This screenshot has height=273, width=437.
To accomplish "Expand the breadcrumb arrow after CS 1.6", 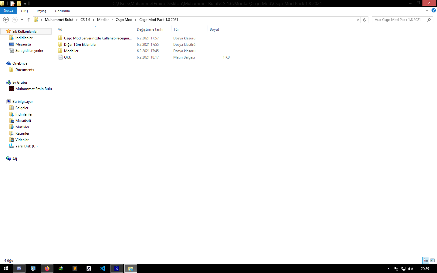I will pos(93,20).
